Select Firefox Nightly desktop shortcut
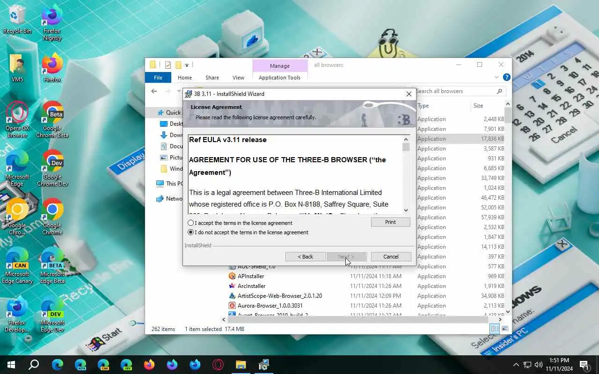Image resolution: width=599 pixels, height=374 pixels. pos(52,22)
